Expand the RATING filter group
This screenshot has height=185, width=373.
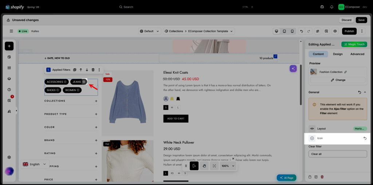(x=96, y=153)
